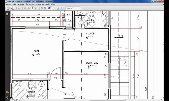Open the Visualizar menu
This screenshot has height=101, width=169.
coord(21,4)
